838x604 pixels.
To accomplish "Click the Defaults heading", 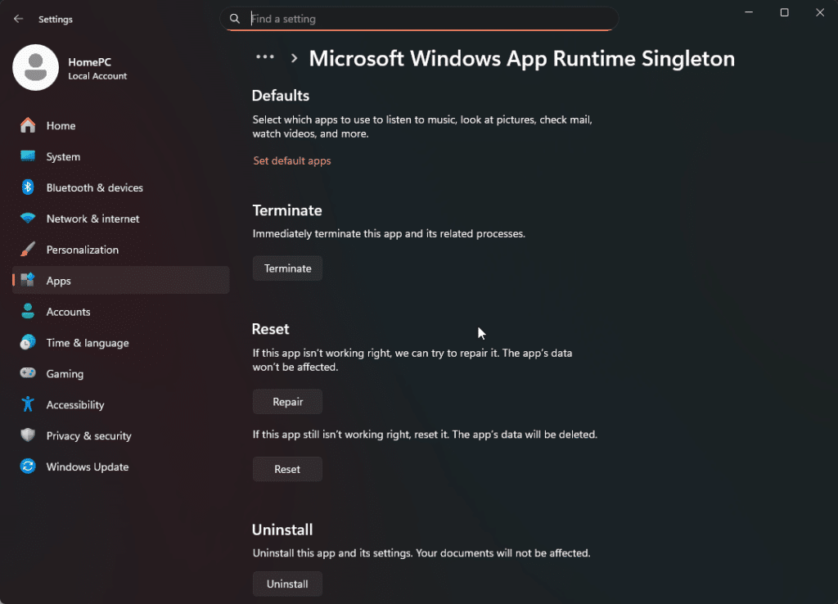I will pyautogui.click(x=281, y=96).
